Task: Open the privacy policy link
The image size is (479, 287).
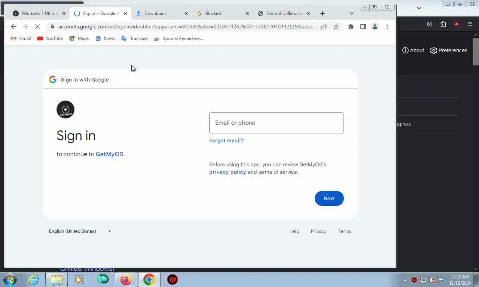Action: [x=228, y=172]
